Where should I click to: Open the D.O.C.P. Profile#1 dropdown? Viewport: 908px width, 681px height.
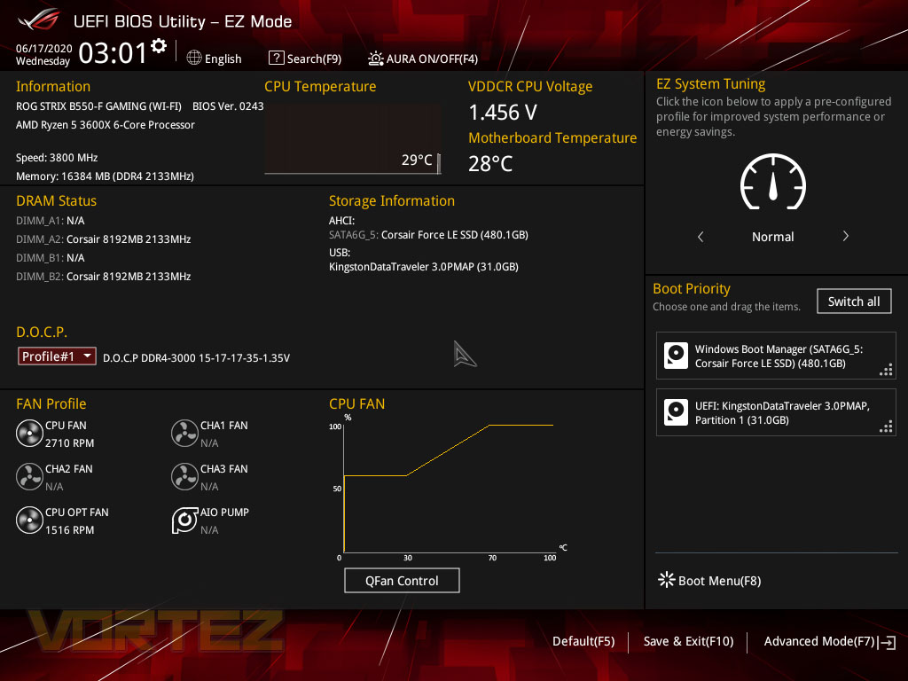(x=57, y=356)
